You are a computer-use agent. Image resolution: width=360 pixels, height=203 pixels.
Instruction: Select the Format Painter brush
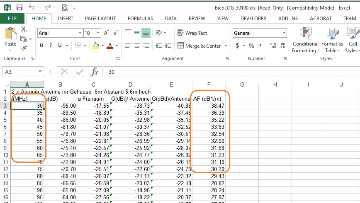click(24, 48)
